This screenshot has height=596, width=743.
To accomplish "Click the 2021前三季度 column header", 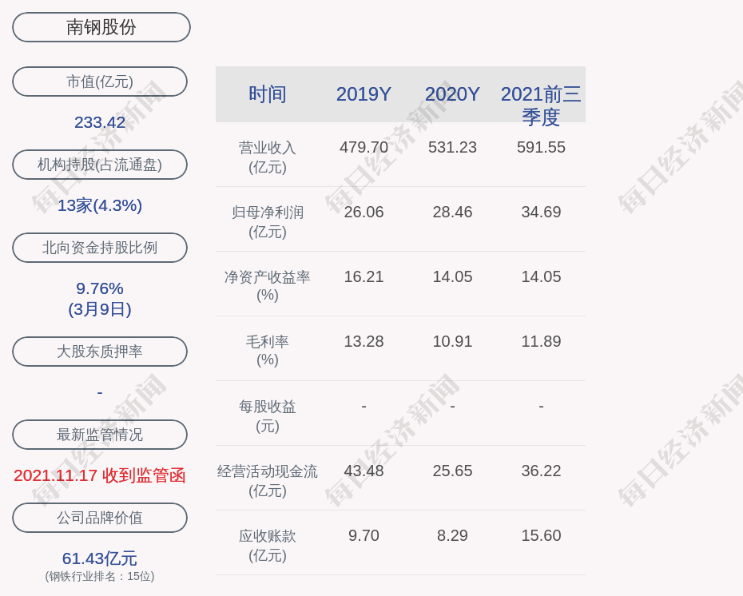I will 541,105.
